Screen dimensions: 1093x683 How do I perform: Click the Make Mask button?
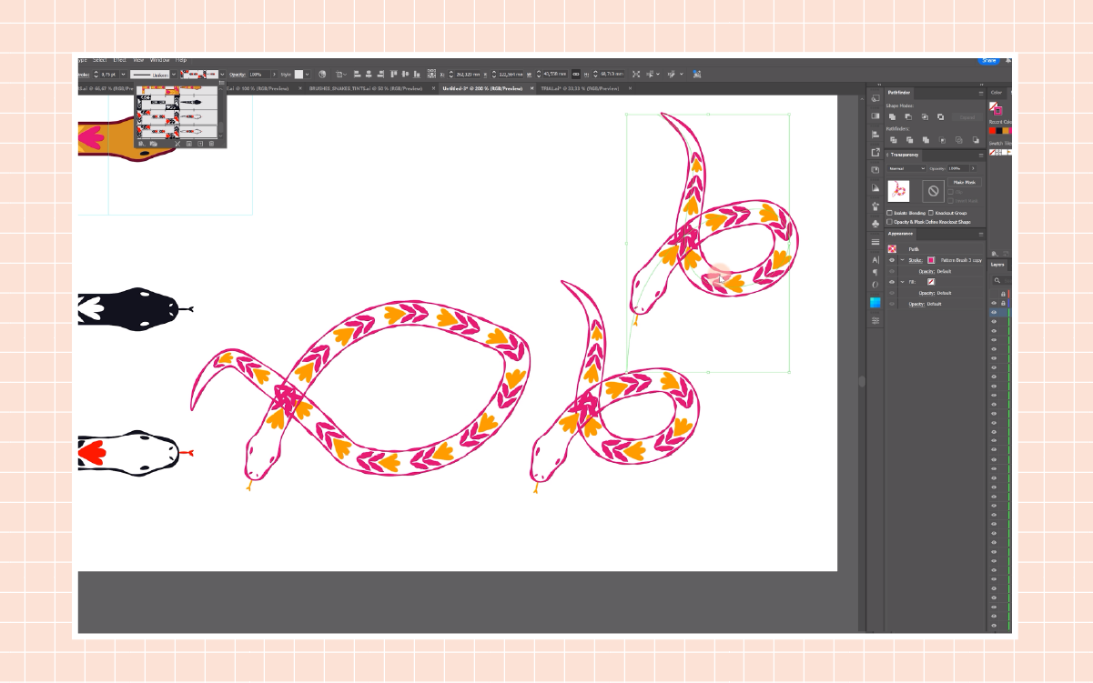point(964,182)
